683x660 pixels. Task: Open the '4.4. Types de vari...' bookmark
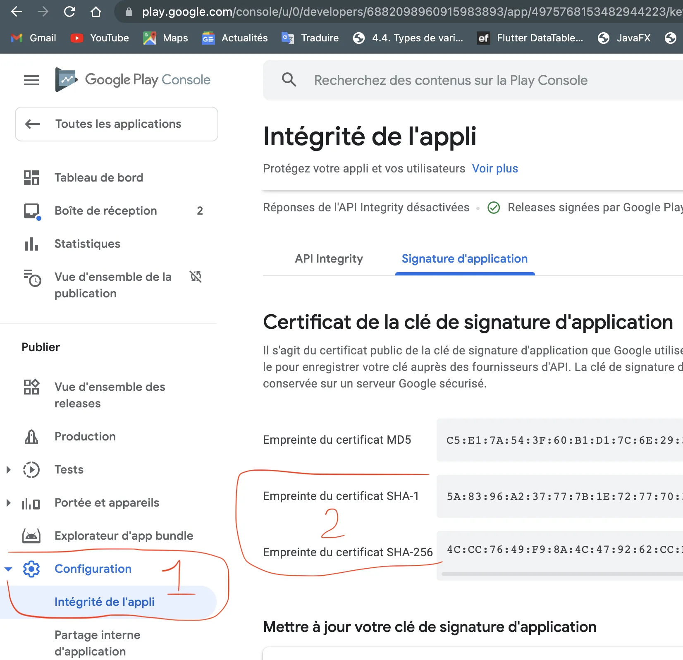pos(408,38)
